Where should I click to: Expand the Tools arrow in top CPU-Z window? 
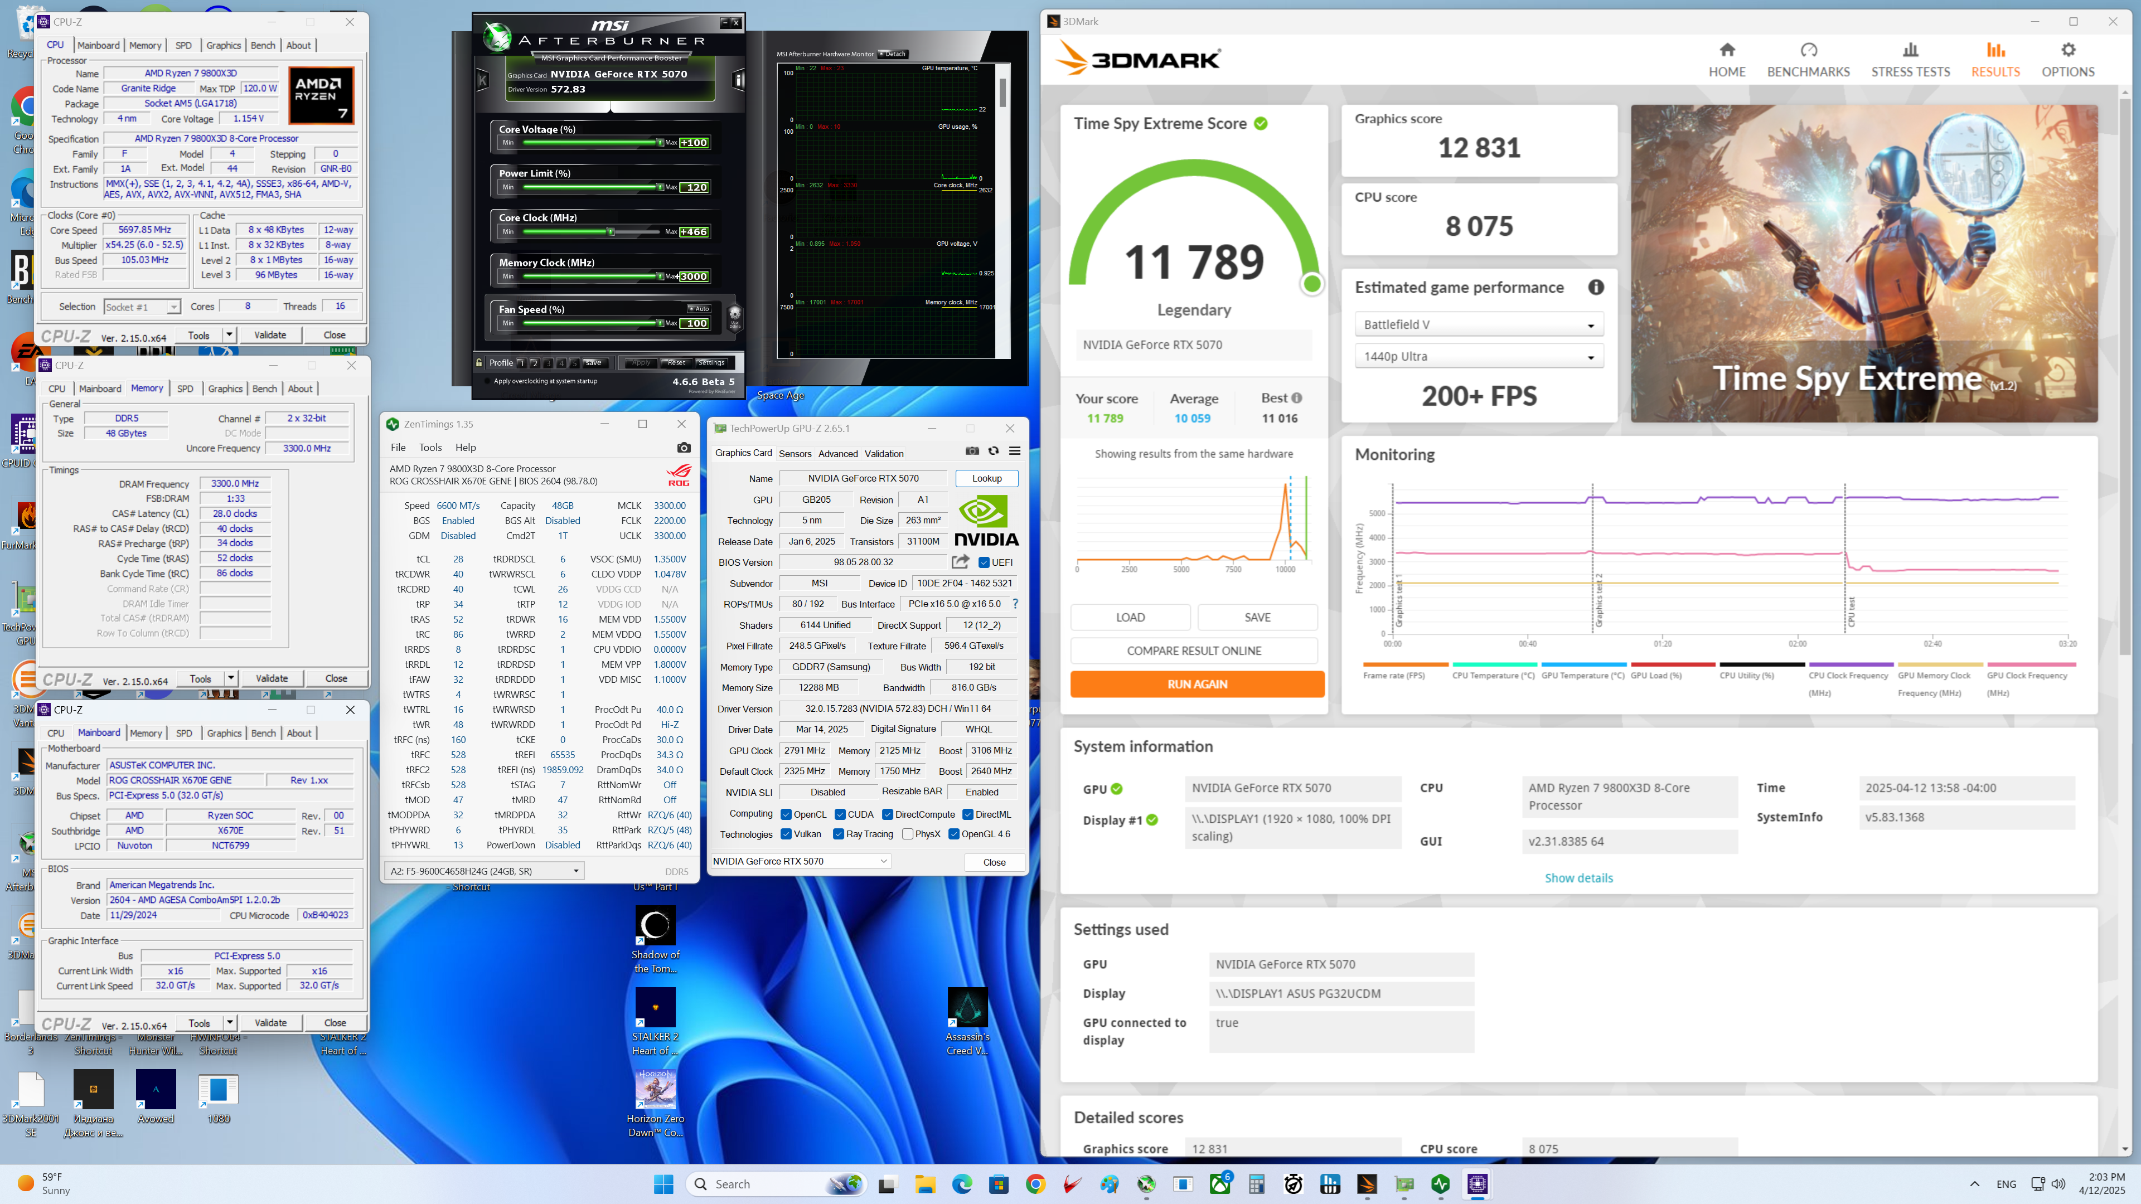point(229,335)
